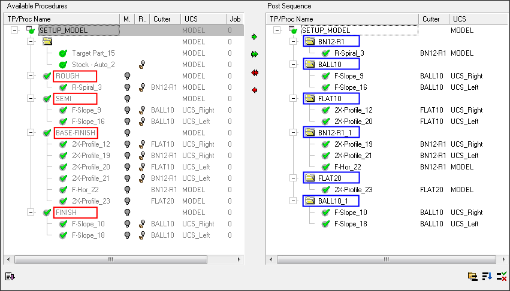Toggle the light bulb for ROUGH toolpath
Screen dimensions: 510x291
point(128,76)
